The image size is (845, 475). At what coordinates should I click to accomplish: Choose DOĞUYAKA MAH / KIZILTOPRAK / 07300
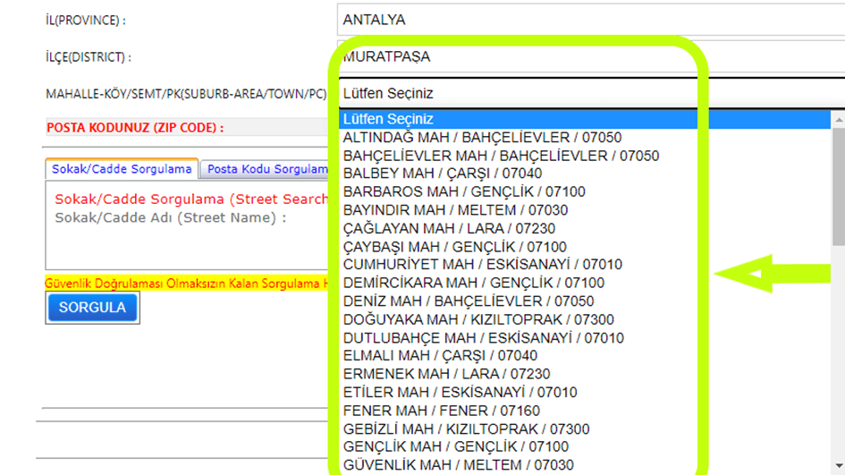click(x=477, y=319)
